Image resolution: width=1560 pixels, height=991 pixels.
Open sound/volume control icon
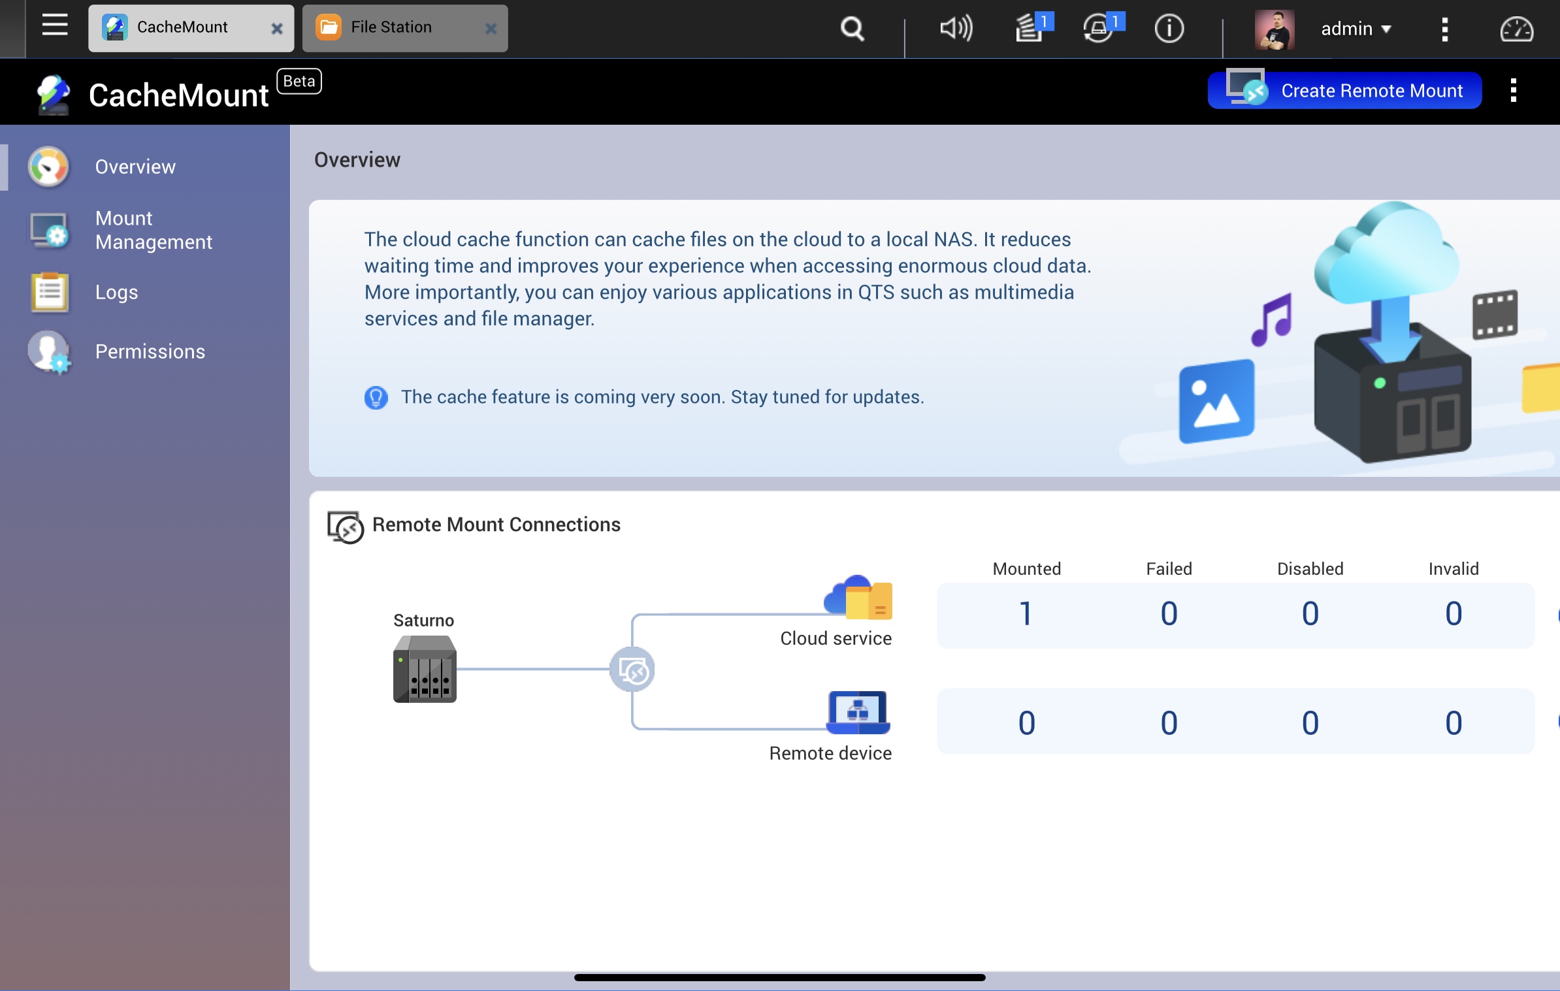[955, 27]
